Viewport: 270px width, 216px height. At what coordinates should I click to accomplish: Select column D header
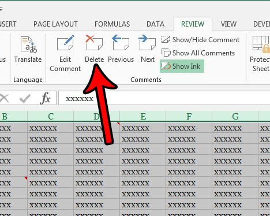(96, 116)
